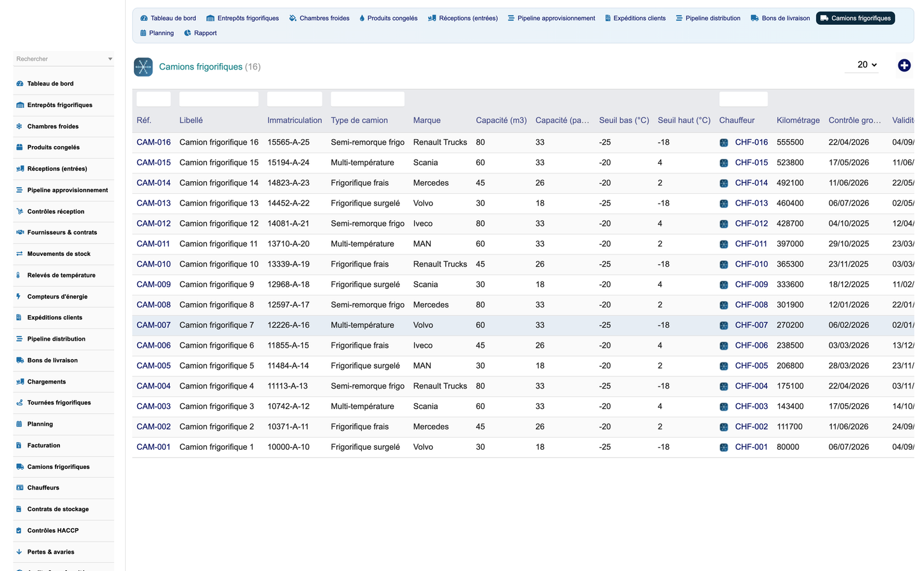Click the Chambres froides snowflake sidebar icon
This screenshot has width=922, height=571.
click(19, 126)
